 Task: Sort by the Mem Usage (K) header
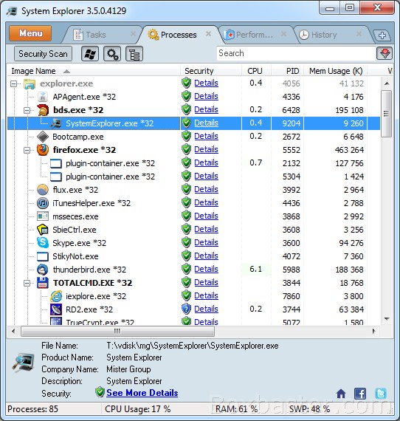336,71
